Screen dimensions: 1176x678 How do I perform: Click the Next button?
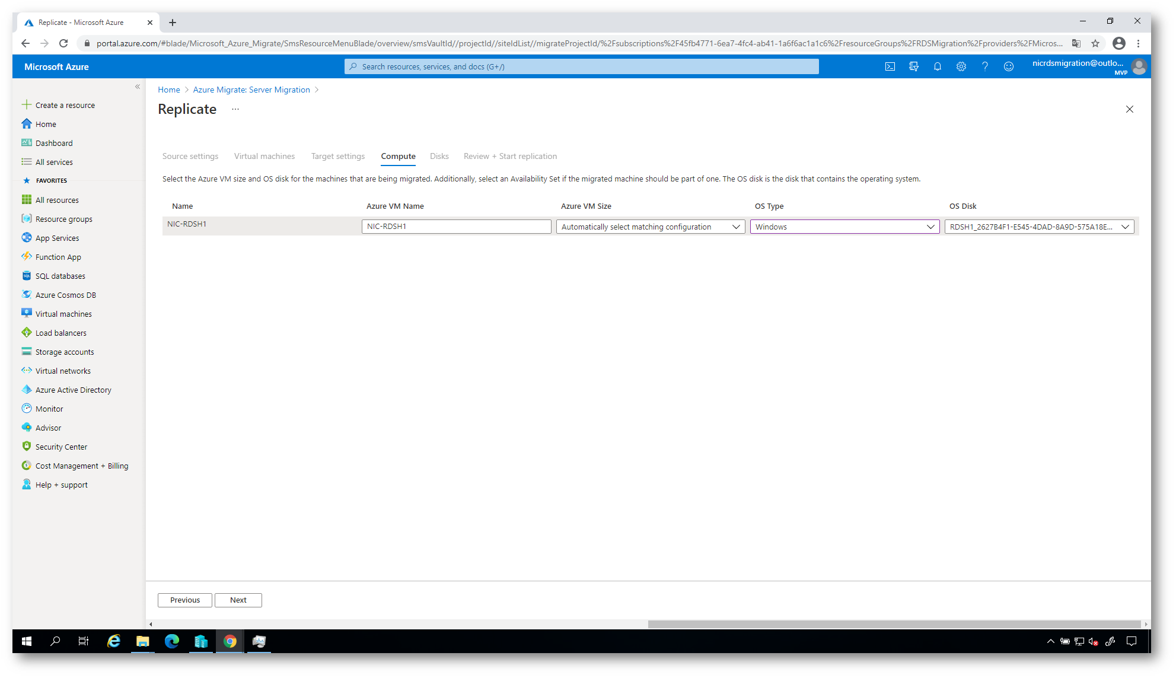click(238, 600)
